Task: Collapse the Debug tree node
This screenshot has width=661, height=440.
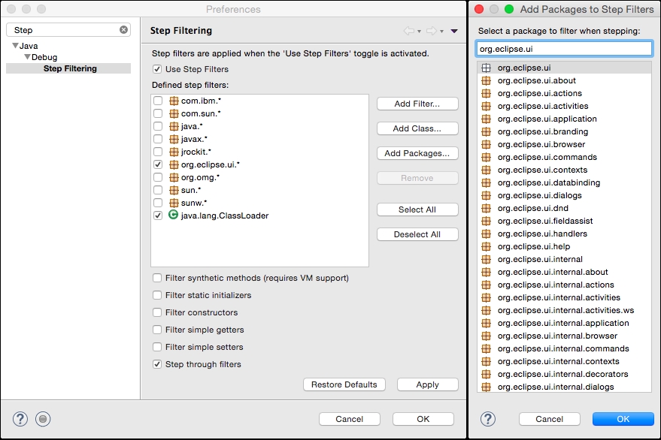Action: 27,58
